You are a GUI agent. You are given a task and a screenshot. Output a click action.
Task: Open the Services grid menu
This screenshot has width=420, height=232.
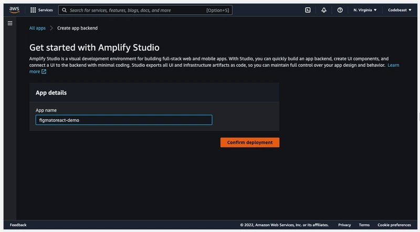41,10
